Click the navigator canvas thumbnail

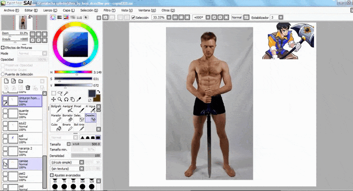[x=24, y=22]
